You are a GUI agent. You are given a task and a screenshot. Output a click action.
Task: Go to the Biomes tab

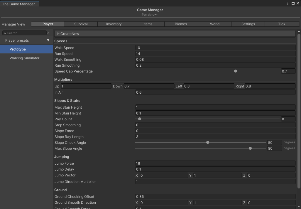pyautogui.click(x=181, y=24)
